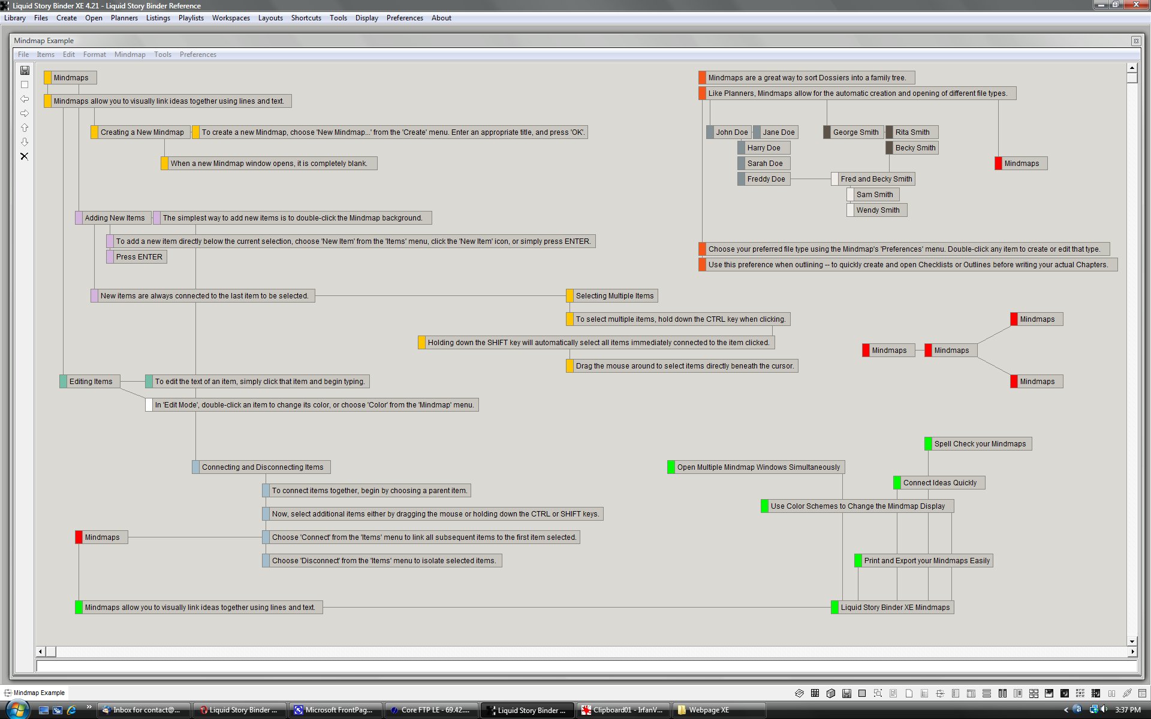Open the Workspaces menu

pyautogui.click(x=231, y=18)
